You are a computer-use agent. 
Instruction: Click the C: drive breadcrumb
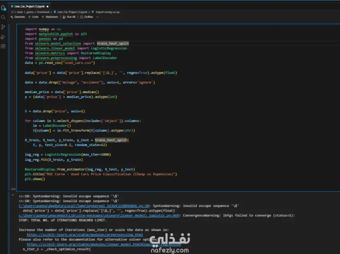(x=12, y=12)
